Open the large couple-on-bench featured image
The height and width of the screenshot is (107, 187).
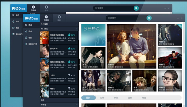(132, 46)
